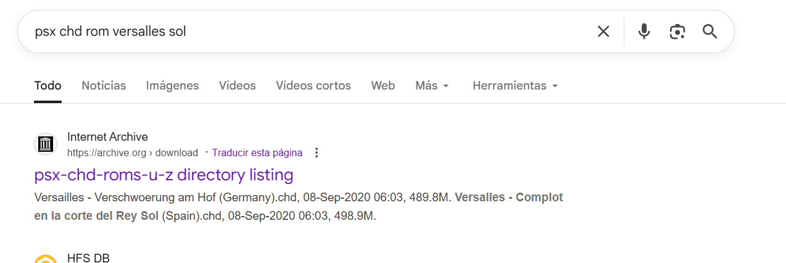Switch to the Imágenes tab
The image size is (786, 263).
click(172, 86)
